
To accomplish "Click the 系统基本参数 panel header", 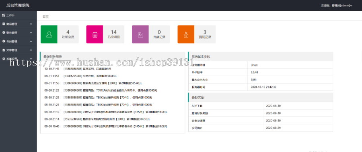I will click(261, 56).
